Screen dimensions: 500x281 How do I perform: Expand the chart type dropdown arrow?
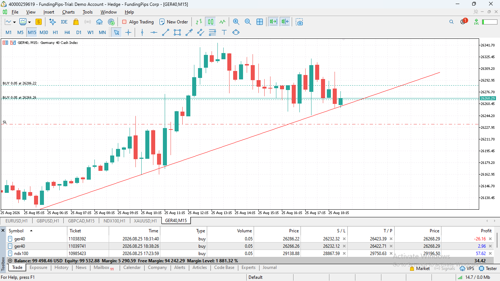tap(14, 22)
